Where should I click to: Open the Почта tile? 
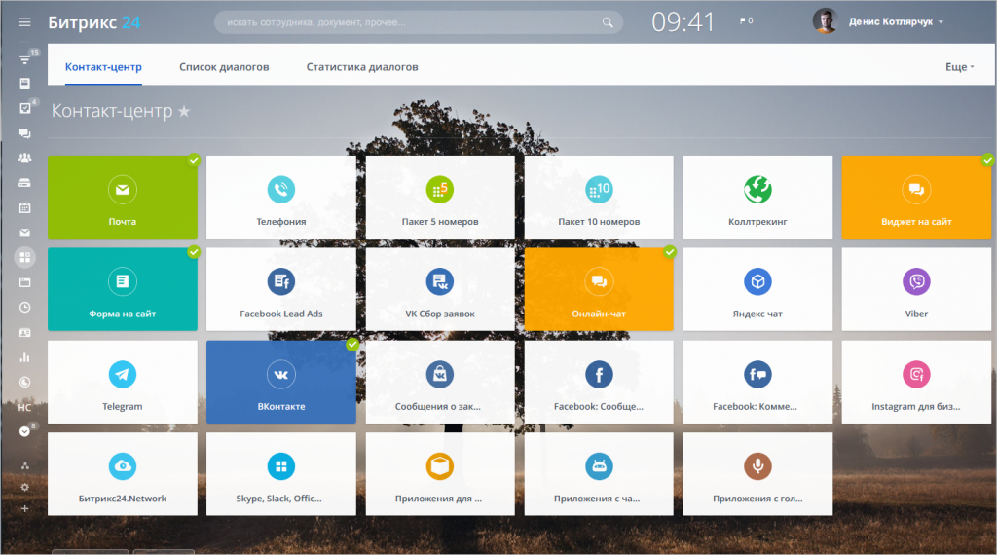[x=122, y=197]
